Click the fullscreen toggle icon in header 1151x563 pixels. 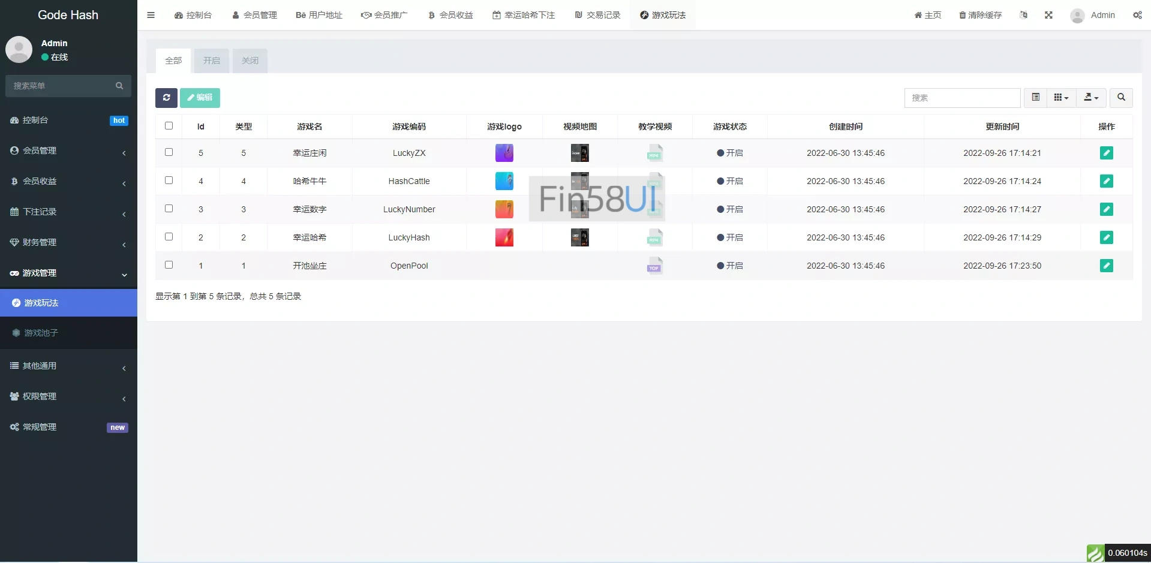[1048, 15]
